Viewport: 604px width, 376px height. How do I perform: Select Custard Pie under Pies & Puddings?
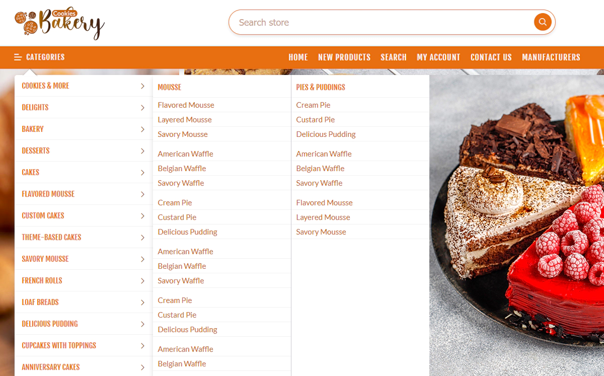[x=316, y=119]
